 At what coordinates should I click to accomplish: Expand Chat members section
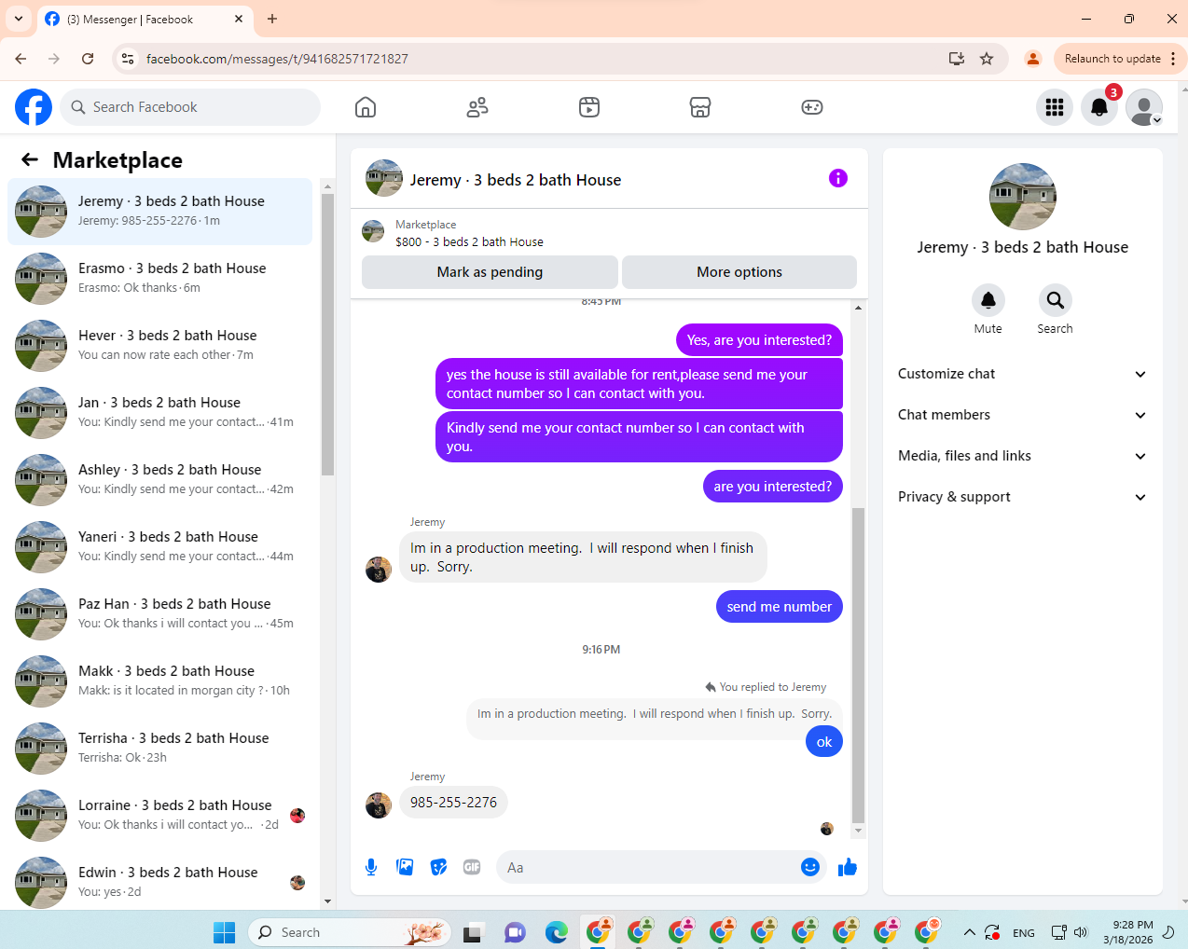tap(1022, 415)
